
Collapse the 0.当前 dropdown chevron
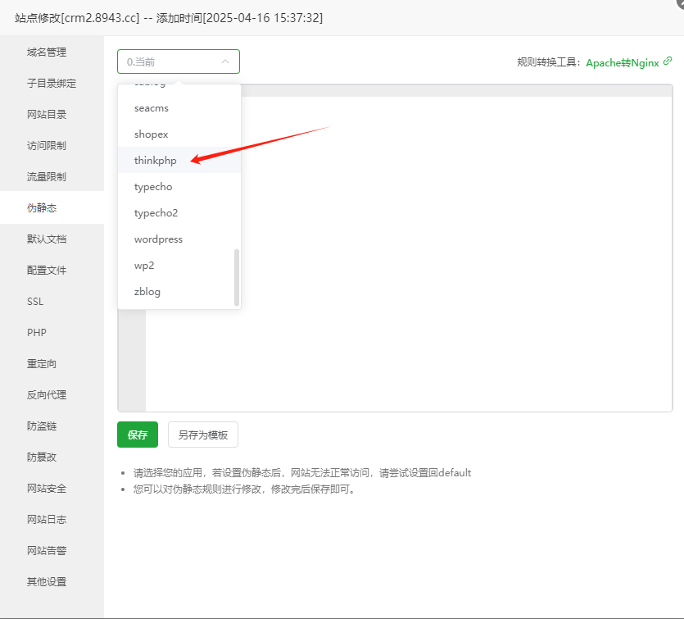(225, 61)
